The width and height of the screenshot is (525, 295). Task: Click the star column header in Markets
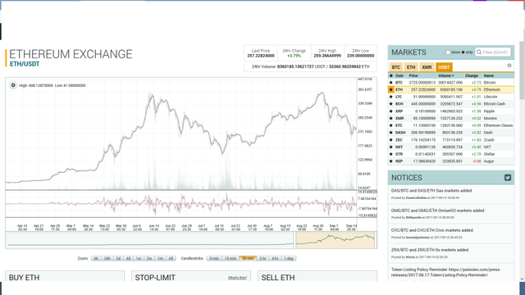390,75
